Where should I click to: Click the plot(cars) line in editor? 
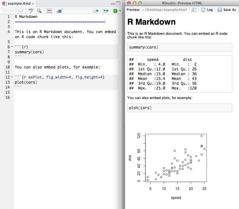point(26,82)
